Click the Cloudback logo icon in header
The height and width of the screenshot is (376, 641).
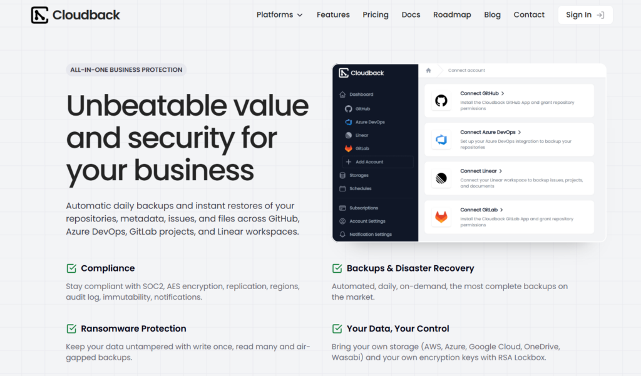coord(39,15)
